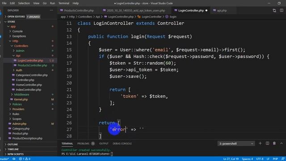Screen dimensions: 286x161
Task: Collapse the Api folder
Action: click(18, 55)
